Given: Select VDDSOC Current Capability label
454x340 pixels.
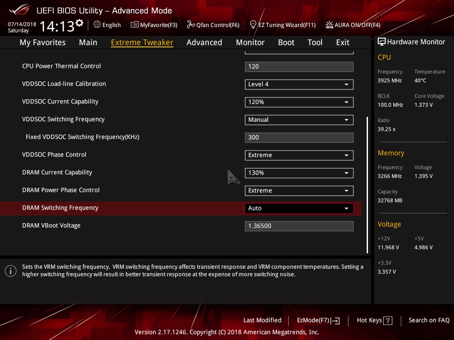Looking at the screenshot, I should click(x=60, y=101).
